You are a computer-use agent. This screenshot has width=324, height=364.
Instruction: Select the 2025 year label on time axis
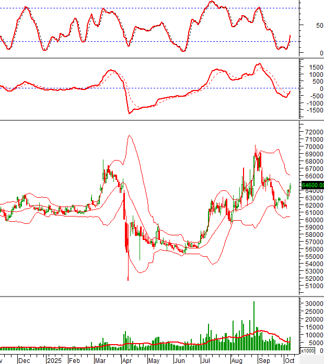pos(53,360)
